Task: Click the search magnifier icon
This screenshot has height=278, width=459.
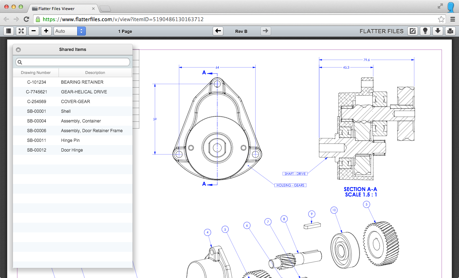Action: [20, 62]
